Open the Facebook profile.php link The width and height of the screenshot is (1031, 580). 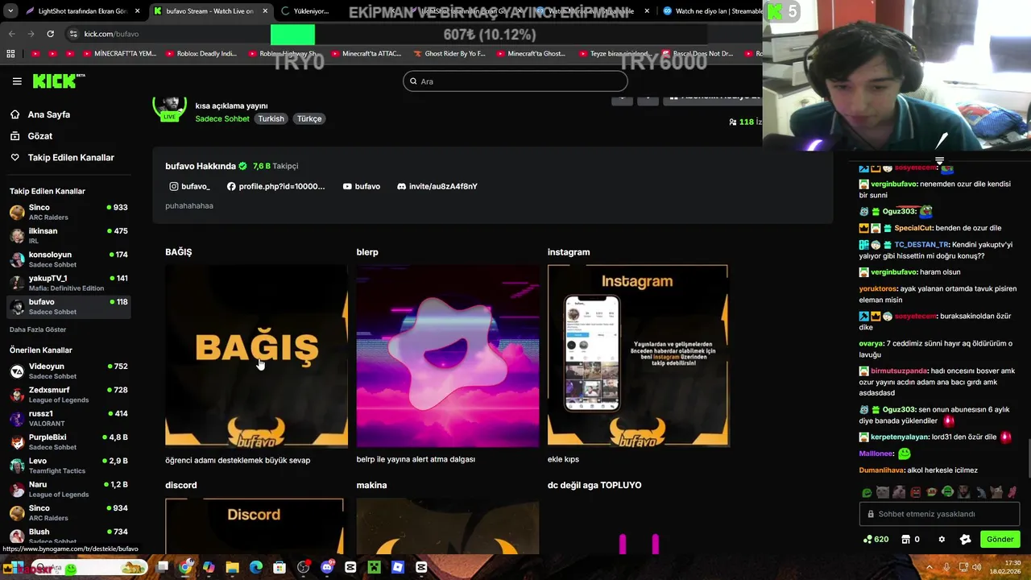tap(275, 186)
